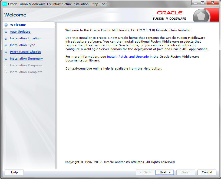
Task: Click the Installation Type step bullet
Action: click(6, 45)
